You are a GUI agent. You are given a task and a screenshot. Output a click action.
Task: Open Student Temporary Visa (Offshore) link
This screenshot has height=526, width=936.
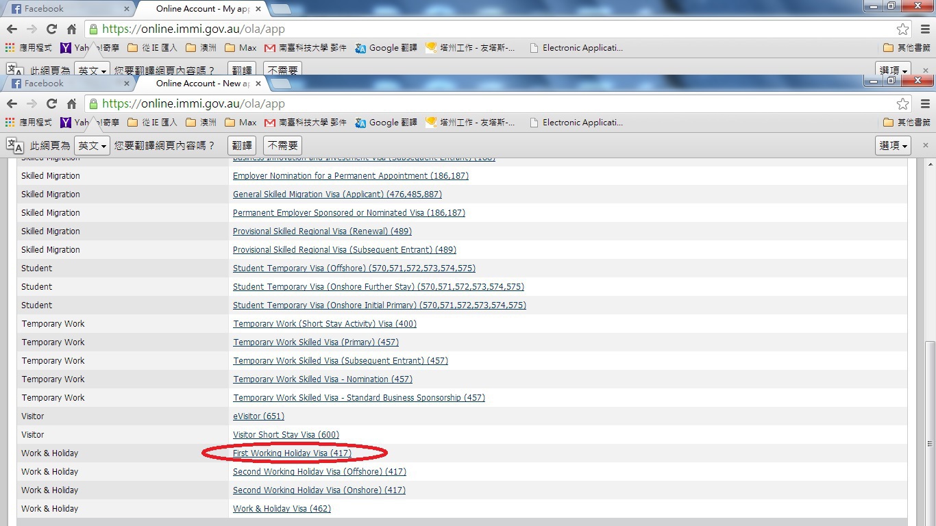pos(354,268)
